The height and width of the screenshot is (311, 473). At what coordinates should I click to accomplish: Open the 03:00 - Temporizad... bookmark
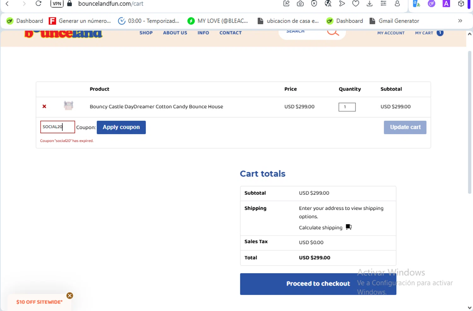click(x=148, y=21)
